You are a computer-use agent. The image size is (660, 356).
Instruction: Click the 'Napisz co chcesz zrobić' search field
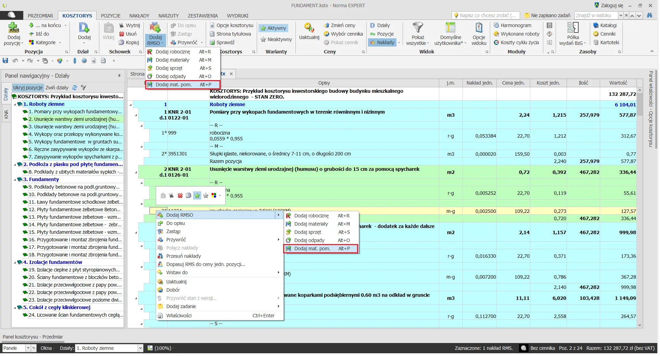pyautogui.click(x=485, y=15)
